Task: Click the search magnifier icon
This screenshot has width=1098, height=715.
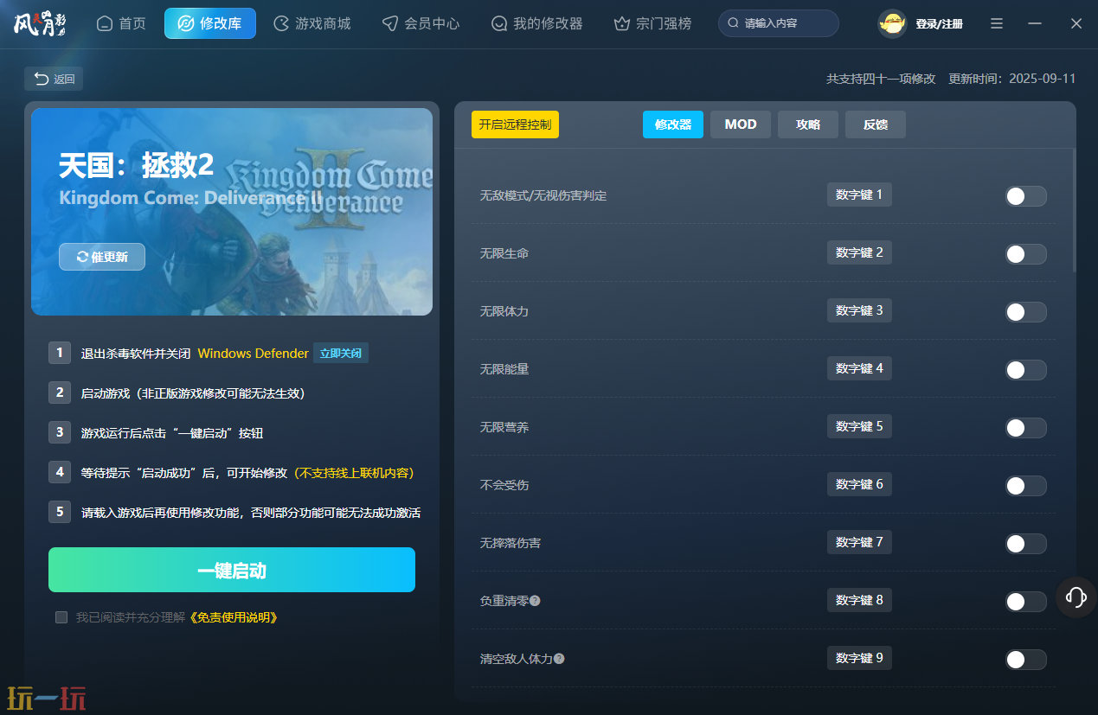Action: pos(734,23)
